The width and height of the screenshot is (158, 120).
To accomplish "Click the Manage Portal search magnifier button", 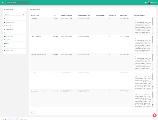I will [24, 14].
